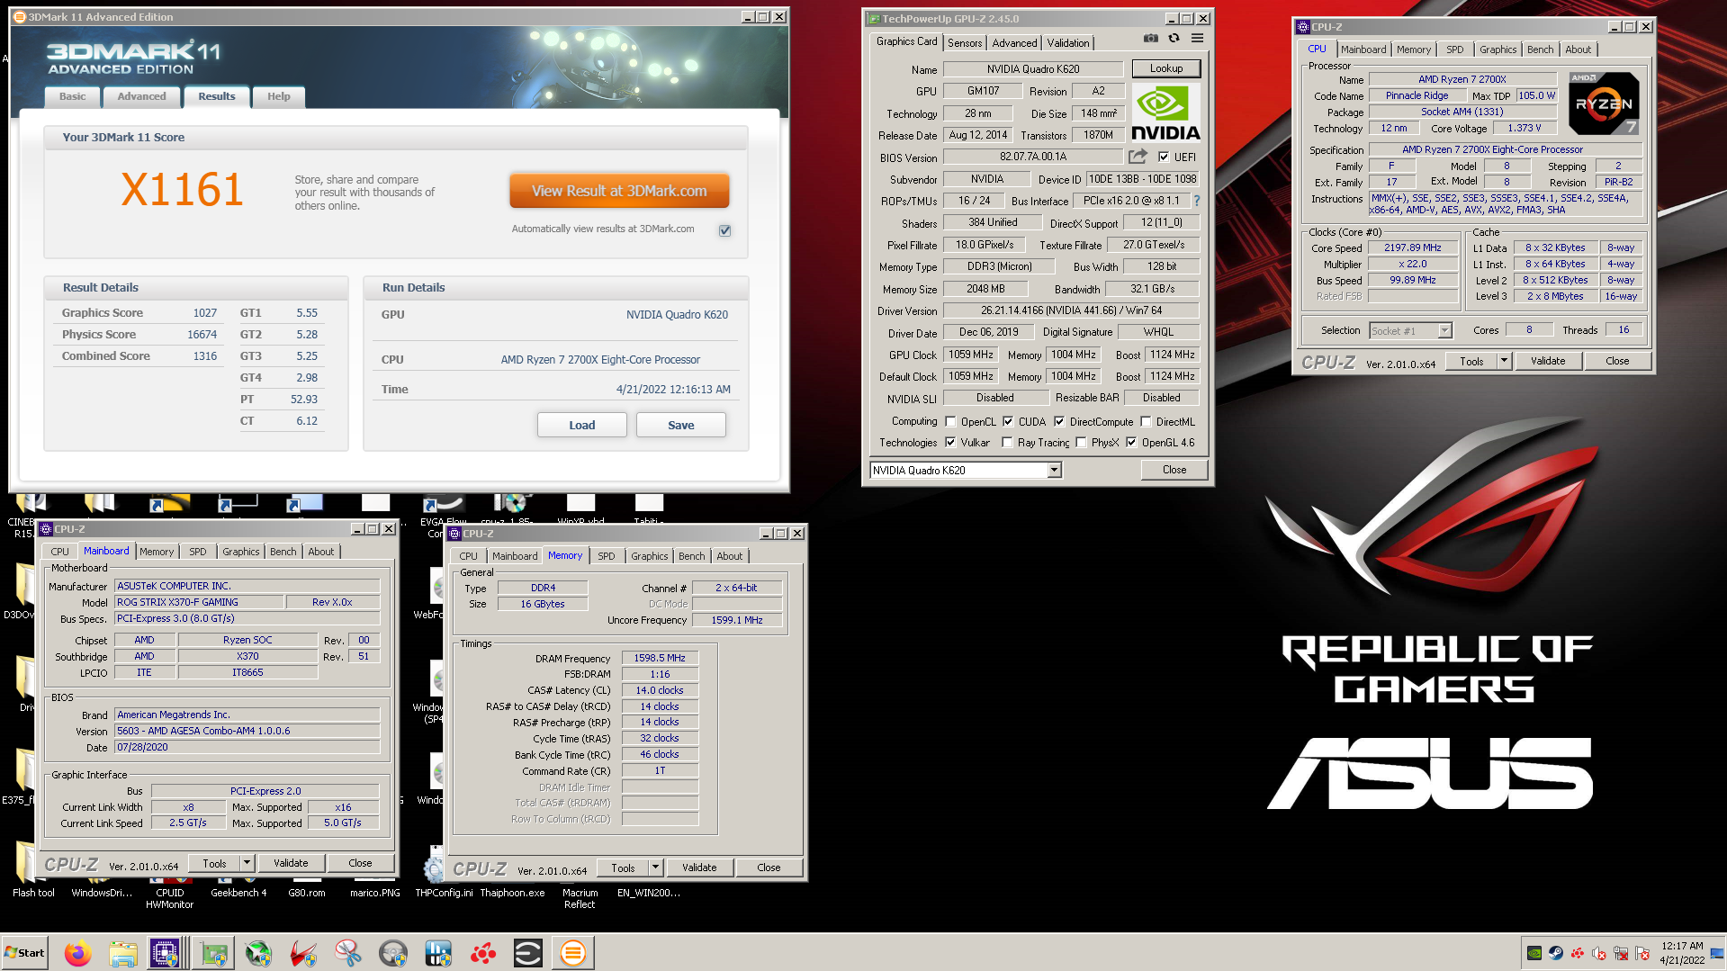The image size is (1727, 971).
Task: Toggle the OpenGL 4.6 checkbox
Action: [1131, 442]
